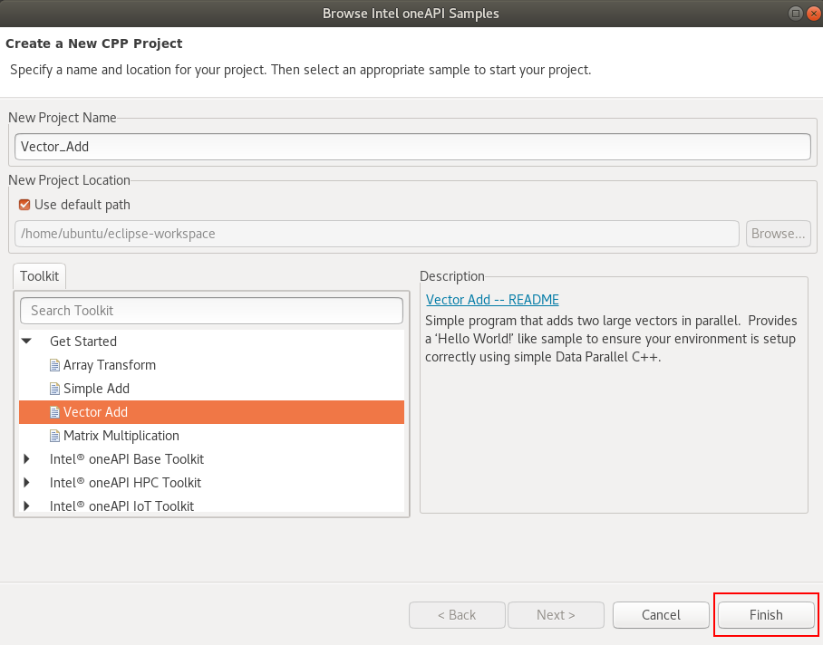The image size is (823, 645).
Task: Click the Vector Add sample file icon
Action: pos(54,412)
